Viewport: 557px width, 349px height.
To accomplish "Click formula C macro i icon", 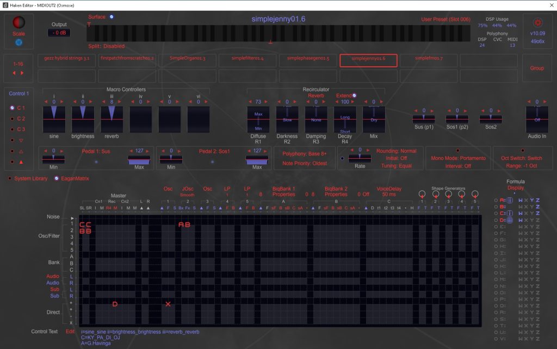I will (510, 214).
